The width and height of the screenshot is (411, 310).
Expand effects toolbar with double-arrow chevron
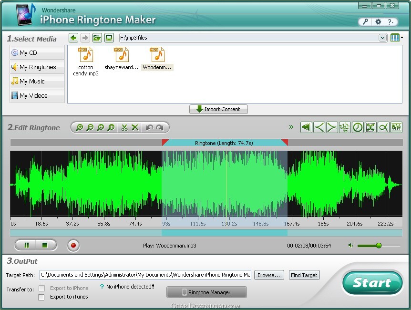pyautogui.click(x=291, y=127)
